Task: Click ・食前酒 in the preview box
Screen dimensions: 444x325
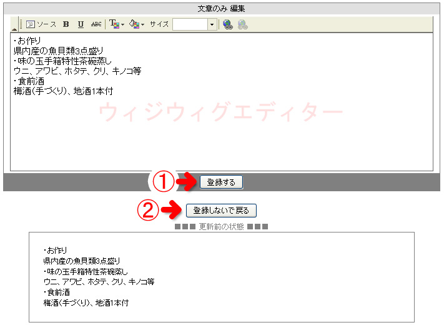Action: (57, 292)
